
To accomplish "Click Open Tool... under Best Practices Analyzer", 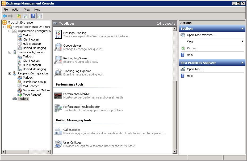I will tap(195, 69).
